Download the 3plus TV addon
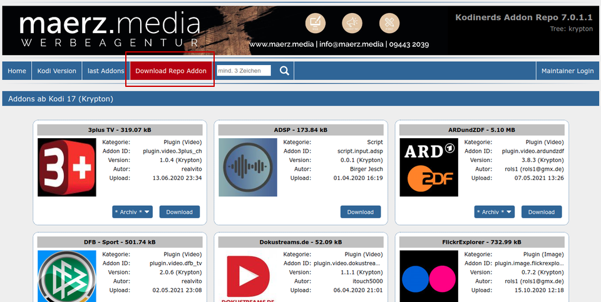The width and height of the screenshot is (601, 302). (180, 212)
